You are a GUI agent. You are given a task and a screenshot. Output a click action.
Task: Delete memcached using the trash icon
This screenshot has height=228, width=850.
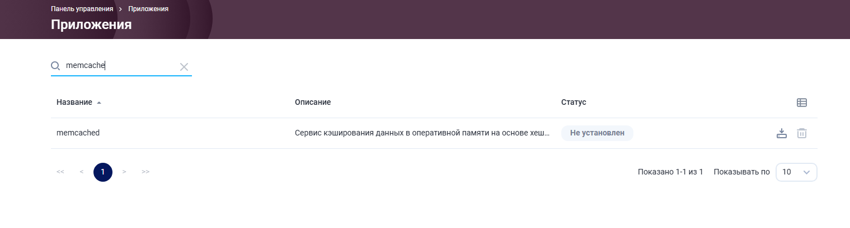tap(802, 133)
